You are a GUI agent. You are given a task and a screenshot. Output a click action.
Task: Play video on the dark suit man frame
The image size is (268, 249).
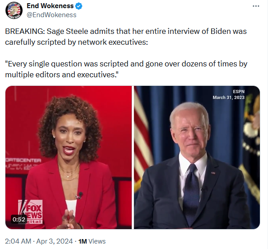[197, 157]
